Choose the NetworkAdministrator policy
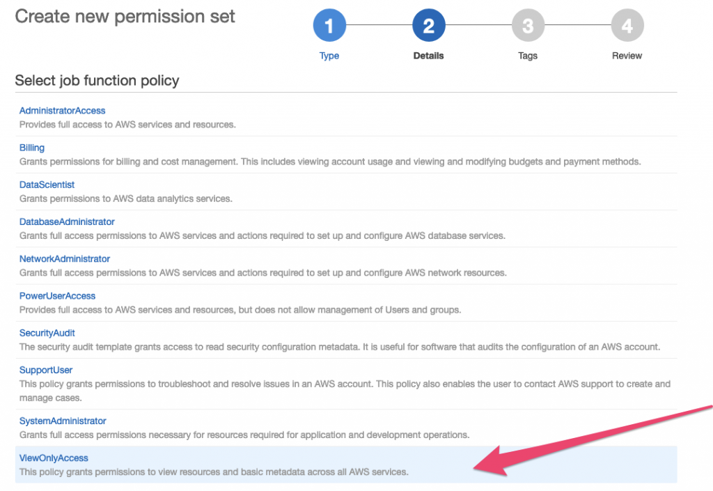Image resolution: width=713 pixels, height=491 pixels. coord(65,258)
